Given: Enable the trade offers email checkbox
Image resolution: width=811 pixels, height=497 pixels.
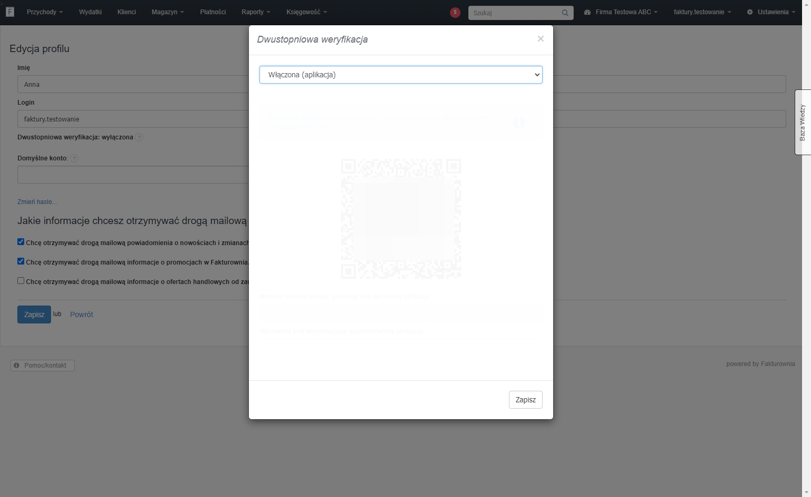Looking at the screenshot, I should [x=21, y=281].
